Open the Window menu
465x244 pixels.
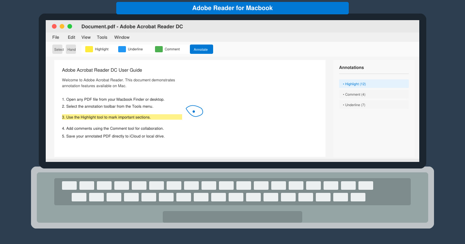click(x=122, y=37)
